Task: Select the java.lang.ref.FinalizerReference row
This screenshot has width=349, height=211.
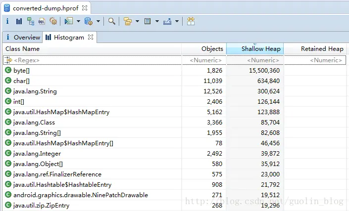Action: pyautogui.click(x=174, y=174)
